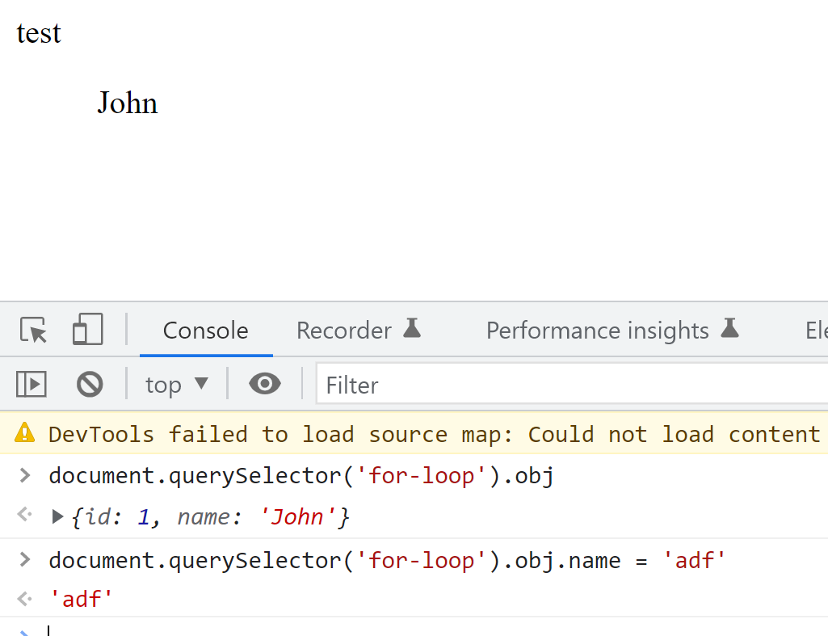Show the console sidebar panel

32,384
